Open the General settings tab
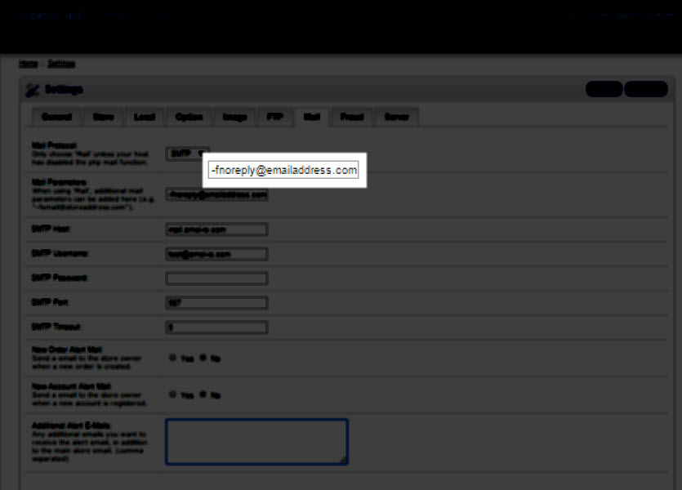Screen dimensions: 682x490 [56, 117]
